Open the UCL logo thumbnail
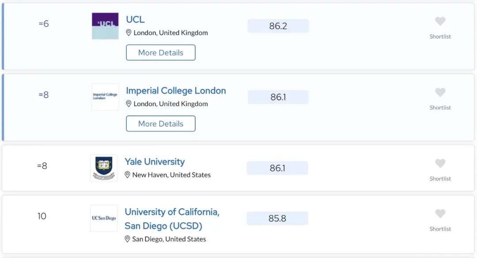 (x=105, y=26)
